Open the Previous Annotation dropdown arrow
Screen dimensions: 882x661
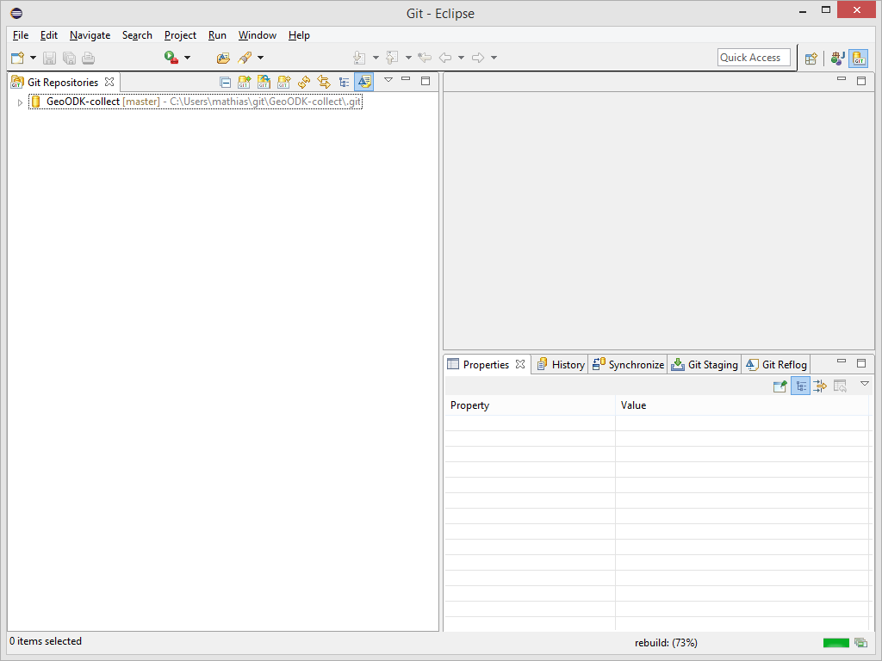[408, 58]
